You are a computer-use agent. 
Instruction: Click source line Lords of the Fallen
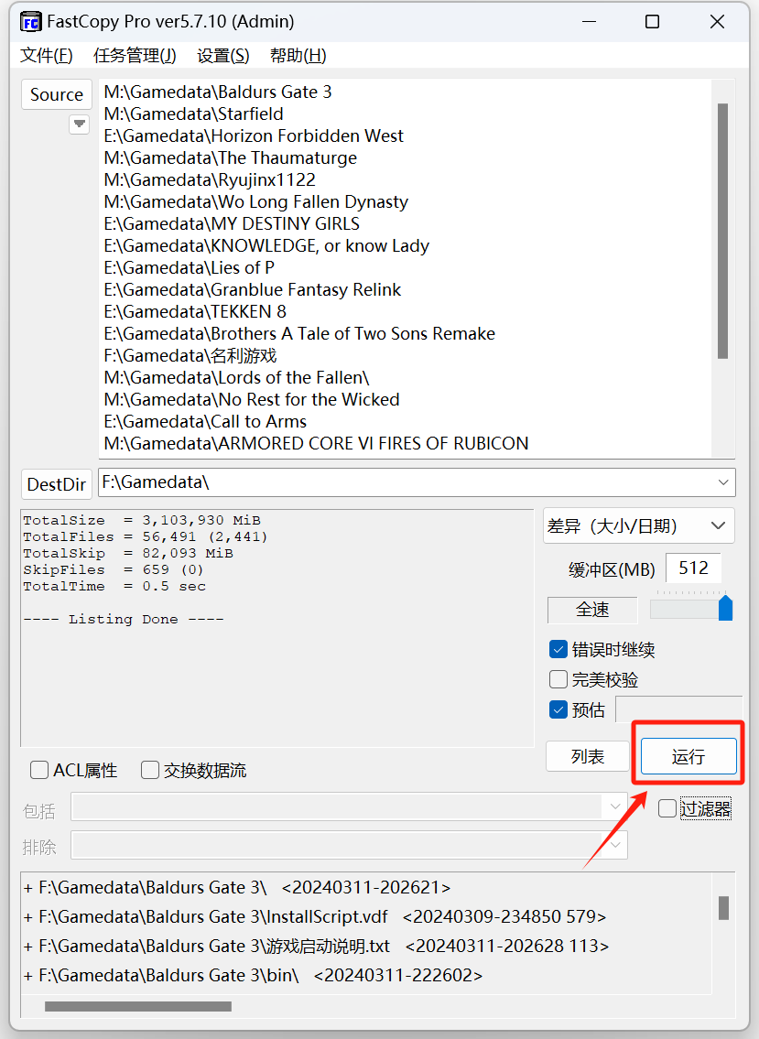236,378
